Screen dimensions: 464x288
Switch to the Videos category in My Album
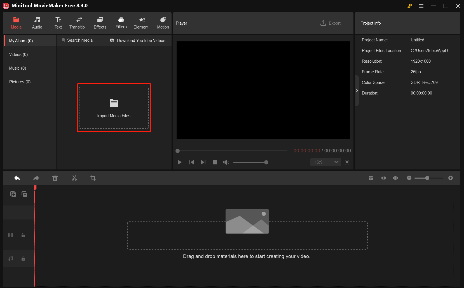pyautogui.click(x=18, y=54)
